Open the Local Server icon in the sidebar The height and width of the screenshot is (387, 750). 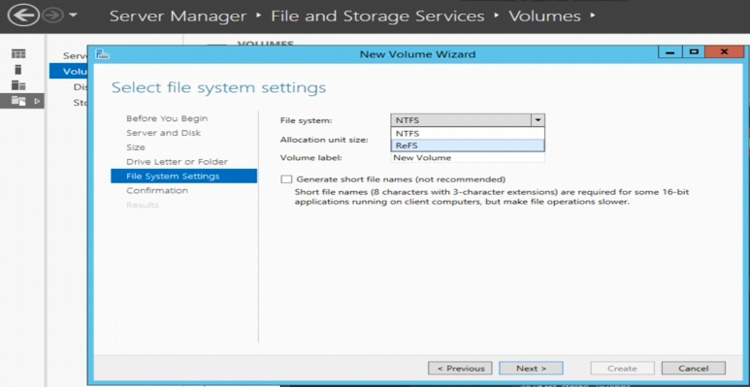pyautogui.click(x=18, y=70)
